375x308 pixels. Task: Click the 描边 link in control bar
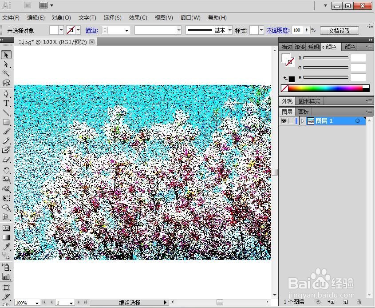(x=92, y=30)
